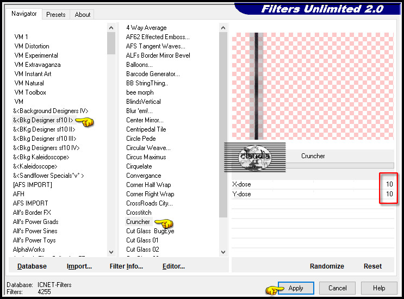Select &<Bkg Designer sf10 III> category

coord(45,139)
